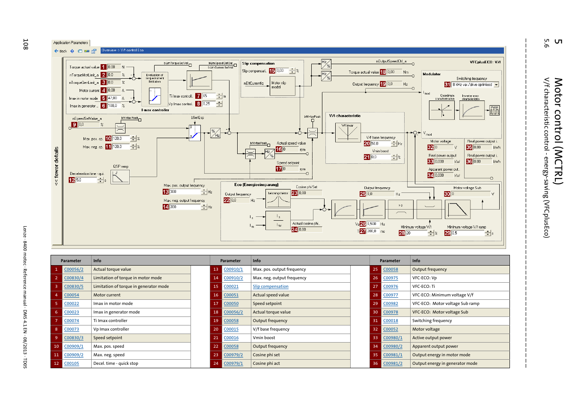The width and height of the screenshot is (578, 408).
Task: Click the Hz/% block near Actual speed value
Action: (270, 154)
